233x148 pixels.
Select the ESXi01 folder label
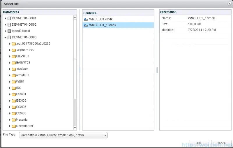click(x=21, y=94)
